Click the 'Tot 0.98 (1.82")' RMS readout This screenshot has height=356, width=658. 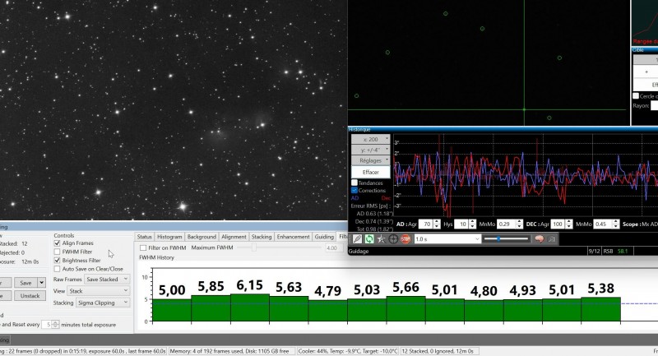click(374, 229)
